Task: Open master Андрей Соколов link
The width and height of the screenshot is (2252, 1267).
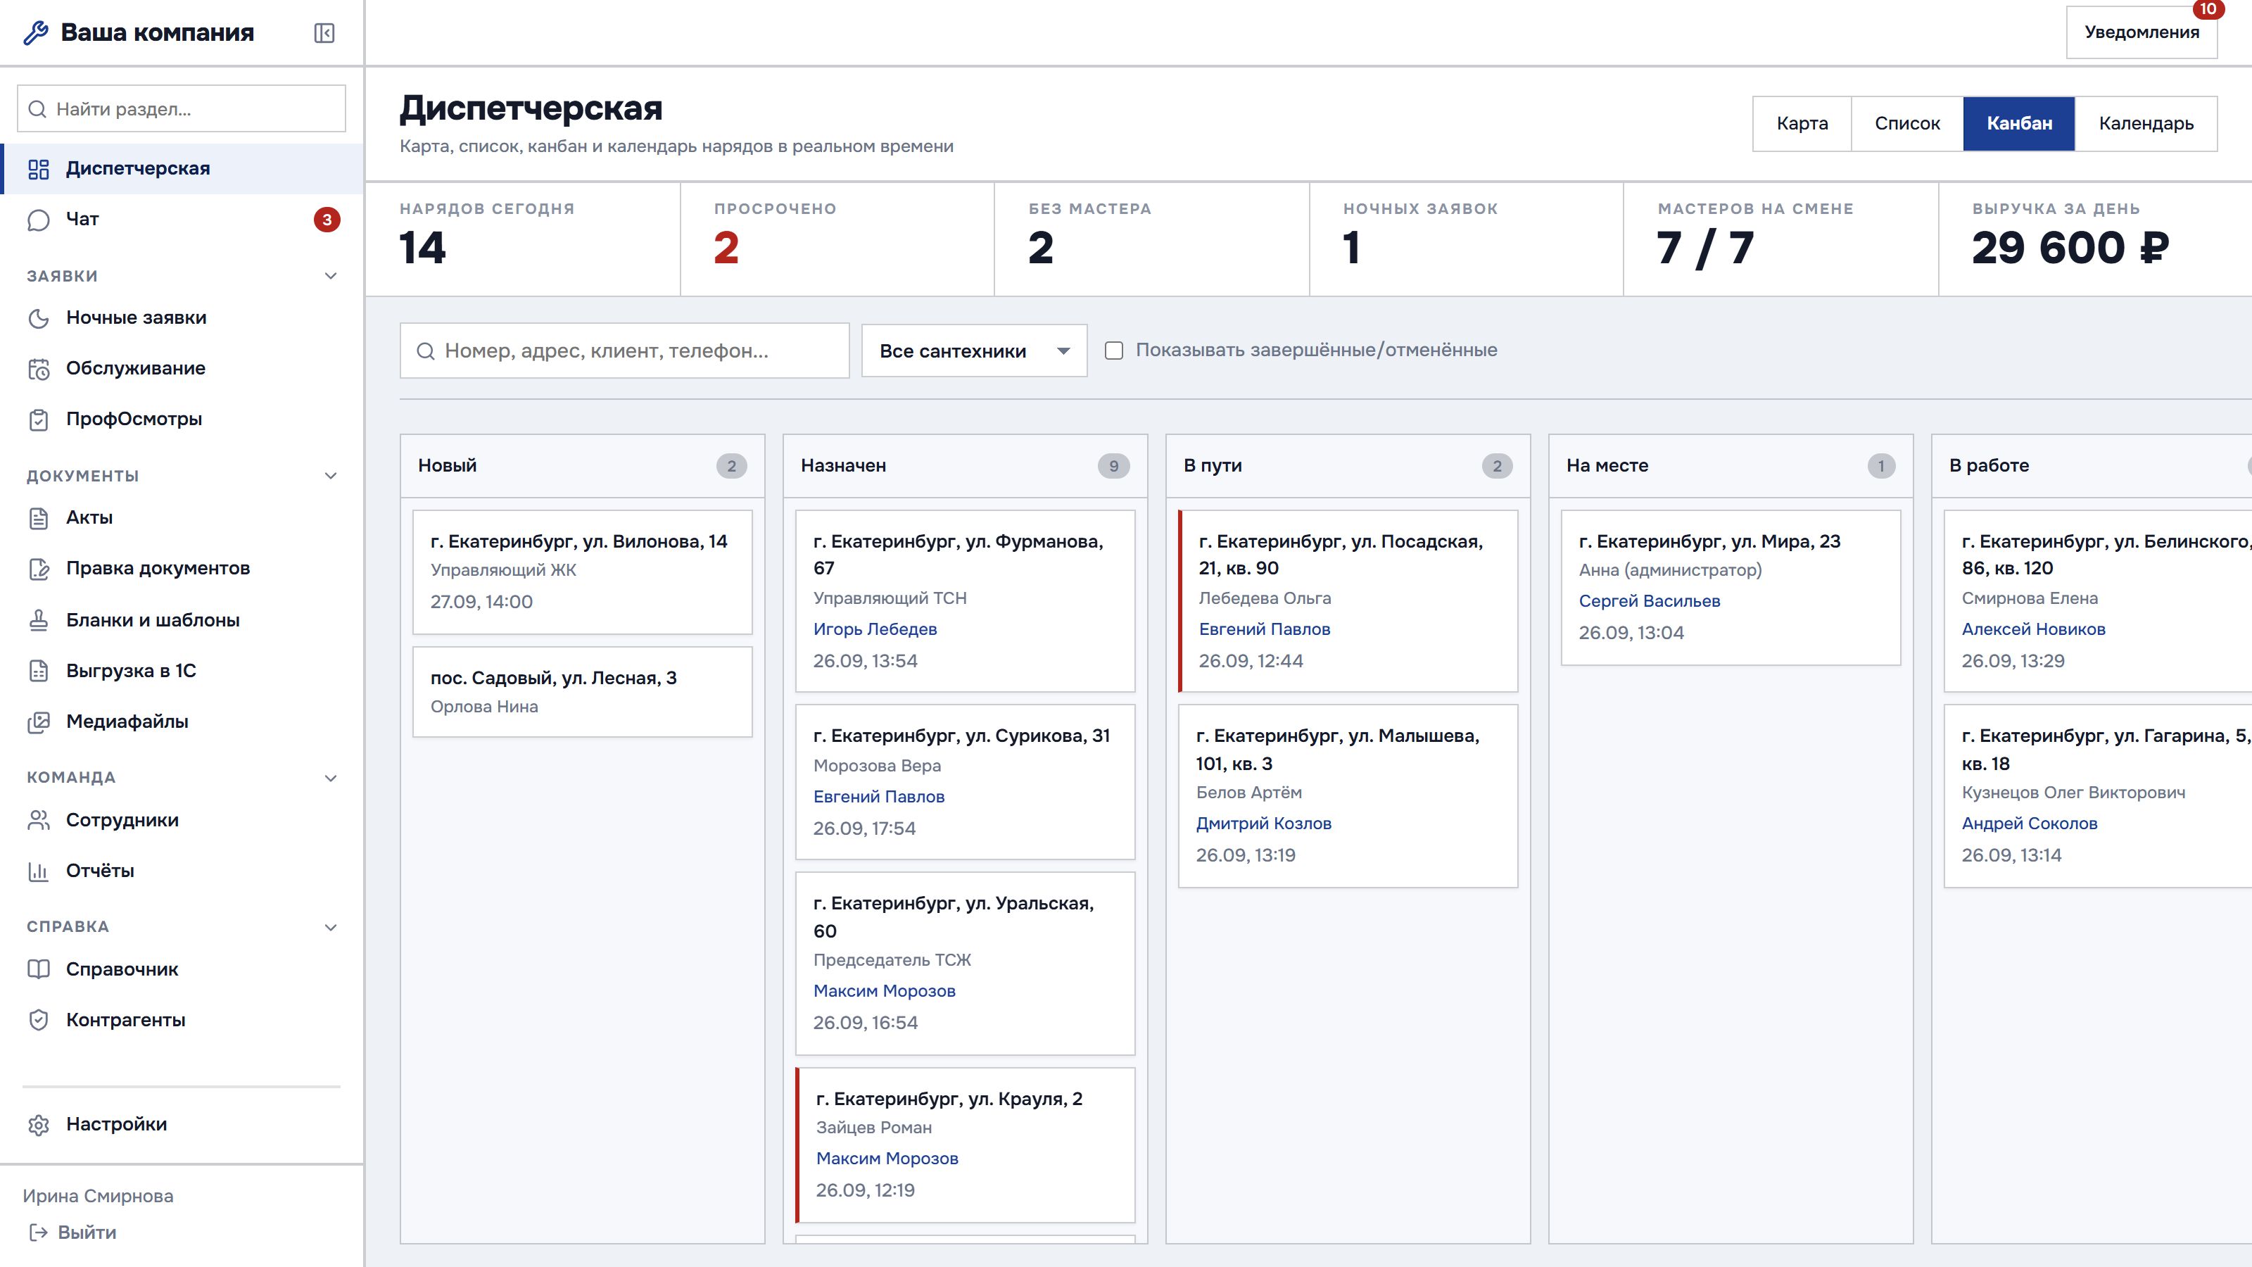Action: (x=2029, y=823)
